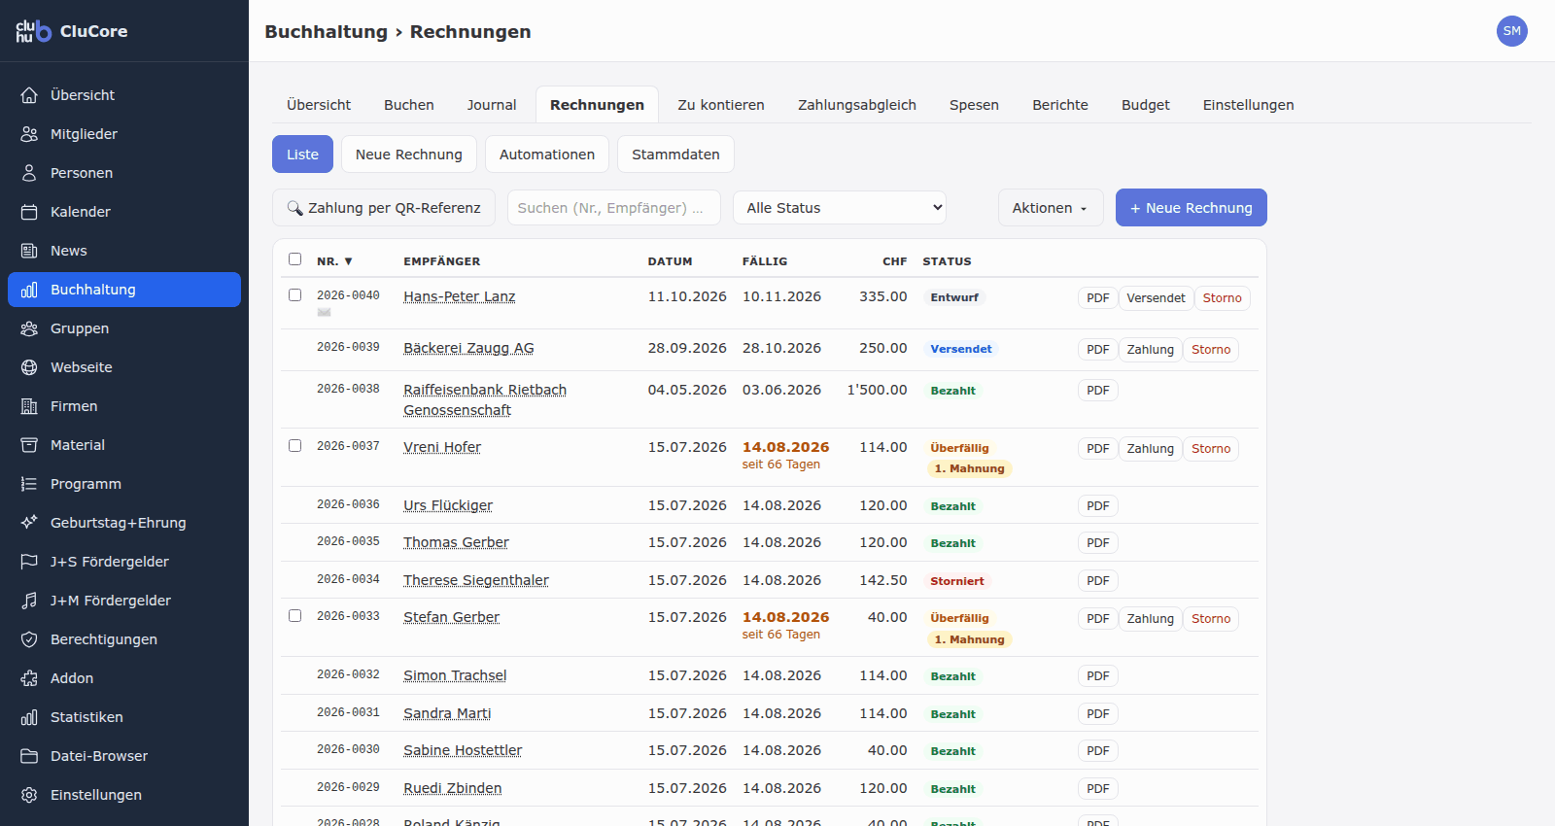Click the News newspaper icon
This screenshot has height=826, width=1555.
click(x=29, y=251)
